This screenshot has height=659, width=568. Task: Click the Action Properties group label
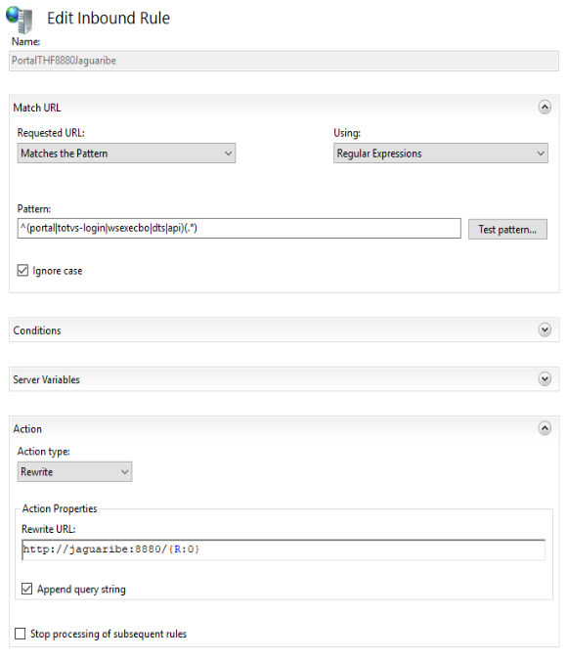[x=60, y=508]
